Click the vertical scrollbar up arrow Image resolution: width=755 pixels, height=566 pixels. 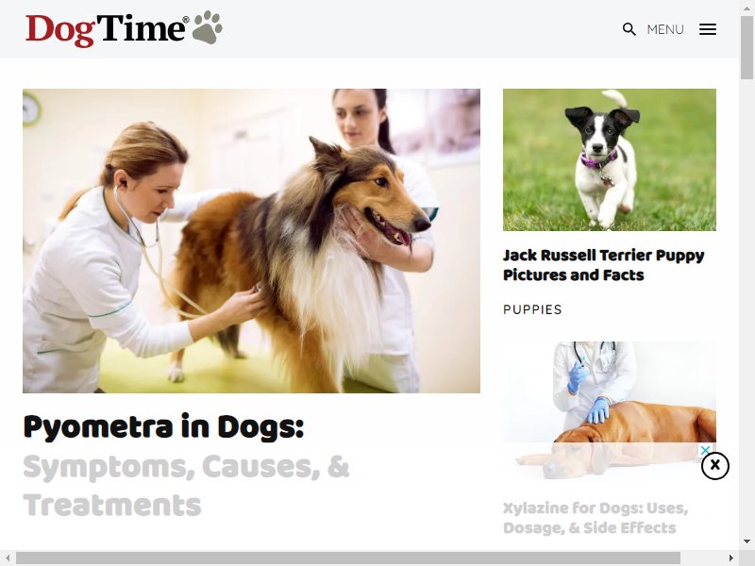[x=747, y=8]
